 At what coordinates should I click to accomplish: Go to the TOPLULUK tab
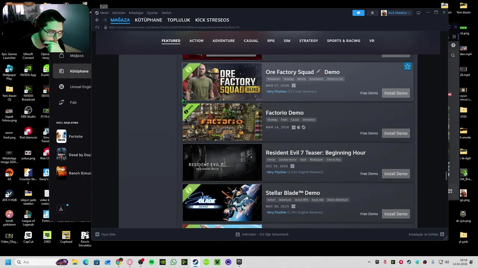(x=179, y=20)
